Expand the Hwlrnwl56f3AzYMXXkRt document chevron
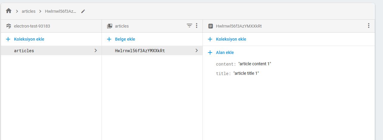The height and width of the screenshot is (140, 383). tap(197, 50)
